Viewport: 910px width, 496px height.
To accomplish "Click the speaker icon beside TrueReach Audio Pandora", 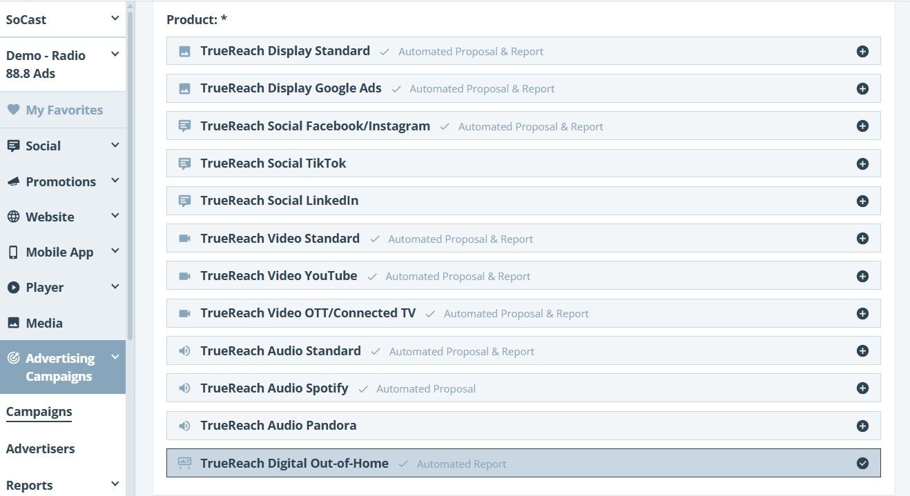I will pyautogui.click(x=184, y=426).
